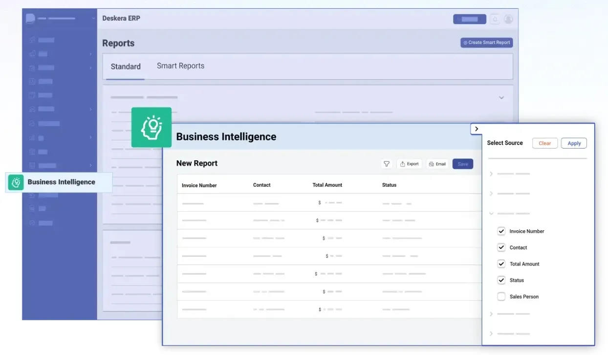Open the filter funnel in New Report

pos(387,164)
